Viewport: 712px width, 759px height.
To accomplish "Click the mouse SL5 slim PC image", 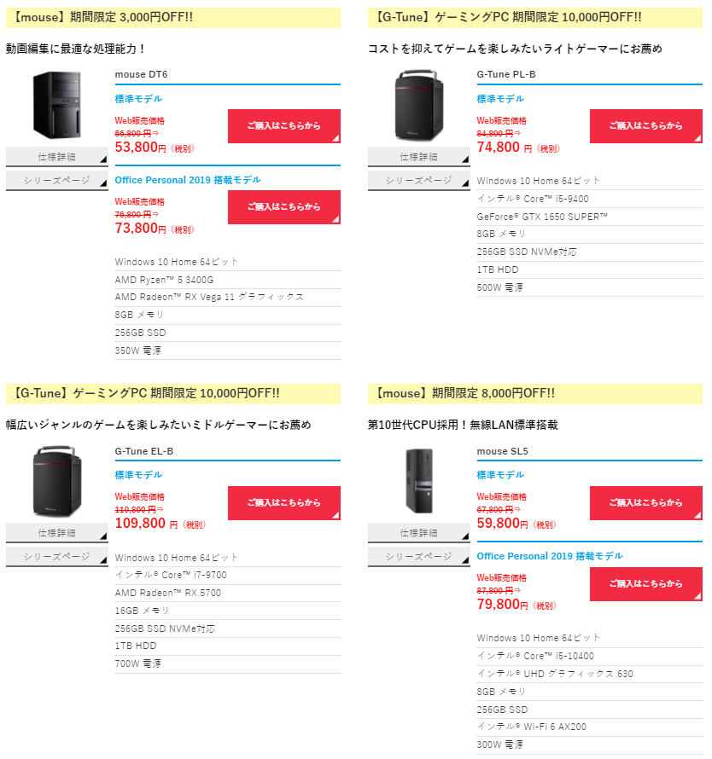I will pyautogui.click(x=419, y=481).
